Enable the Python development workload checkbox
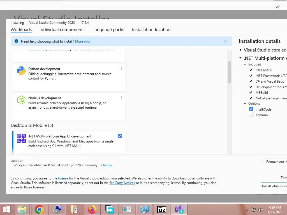Image resolution: width=287 pixels, height=215 pixels. click(x=119, y=68)
